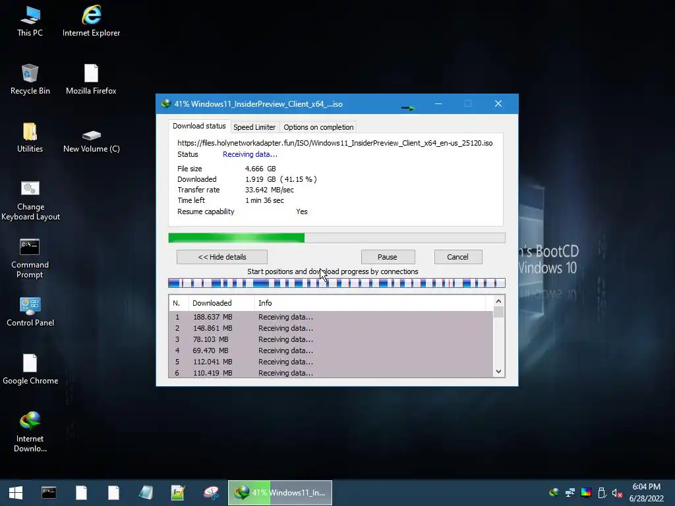This screenshot has height=506, width=675.
Task: Open the Utilities folder icon
Action: click(30, 137)
